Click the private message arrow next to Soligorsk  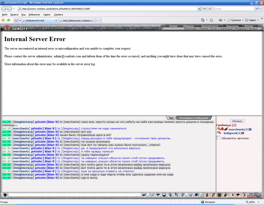pos(219,133)
